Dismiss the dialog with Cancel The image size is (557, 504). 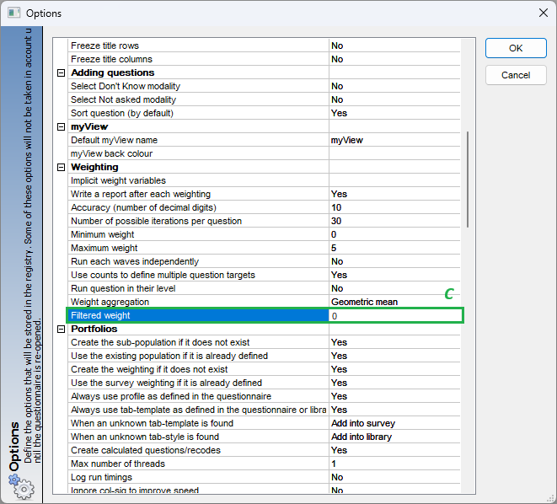click(516, 75)
